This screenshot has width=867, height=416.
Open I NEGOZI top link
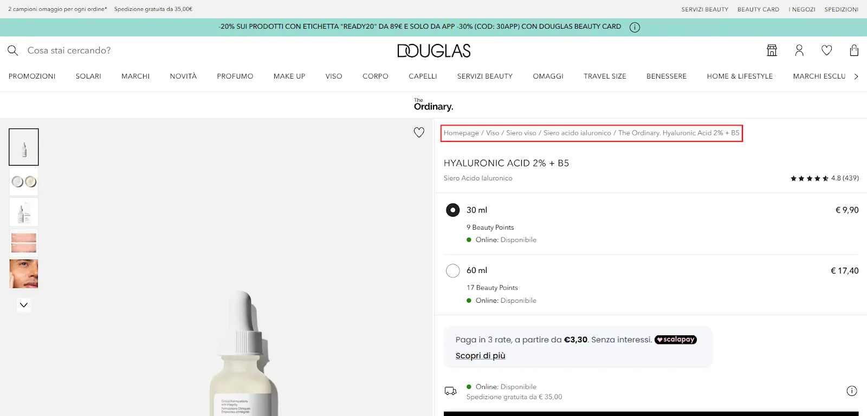click(802, 9)
